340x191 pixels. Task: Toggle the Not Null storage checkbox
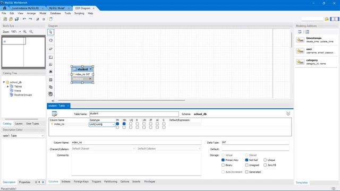point(246,160)
